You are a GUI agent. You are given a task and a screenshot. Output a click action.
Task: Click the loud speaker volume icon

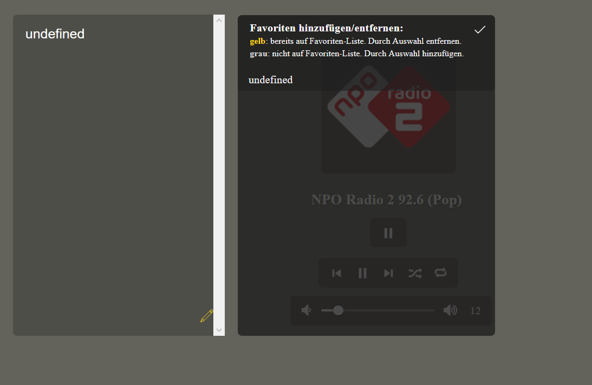pyautogui.click(x=450, y=310)
